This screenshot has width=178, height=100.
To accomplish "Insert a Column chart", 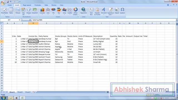I will point(42,11).
